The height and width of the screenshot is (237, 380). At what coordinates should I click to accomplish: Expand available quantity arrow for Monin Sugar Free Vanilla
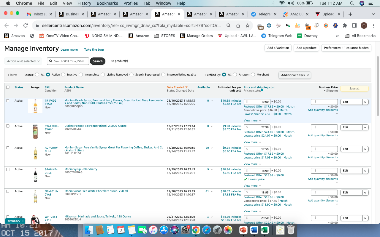coord(212,148)
